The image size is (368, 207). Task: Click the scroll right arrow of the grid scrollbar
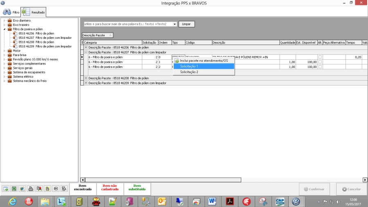tap(365, 180)
